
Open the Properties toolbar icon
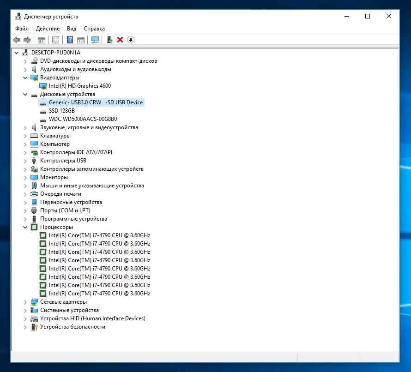[55, 40]
